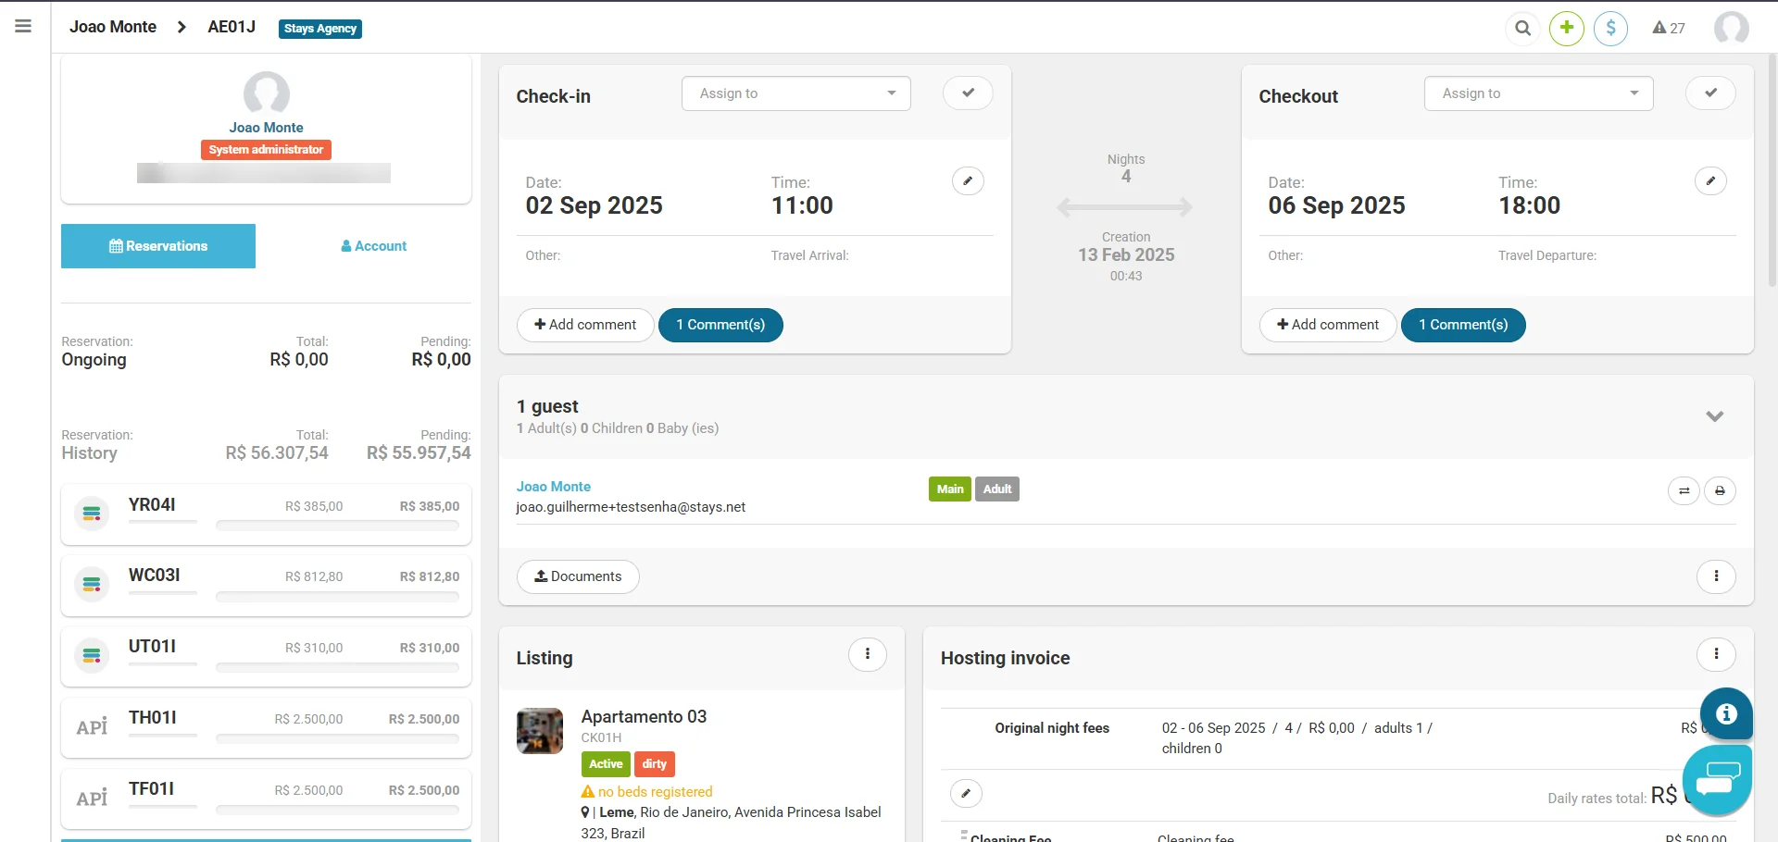The height and width of the screenshot is (842, 1778).
Task: Edit check-in date and time pencil
Action: tap(968, 180)
